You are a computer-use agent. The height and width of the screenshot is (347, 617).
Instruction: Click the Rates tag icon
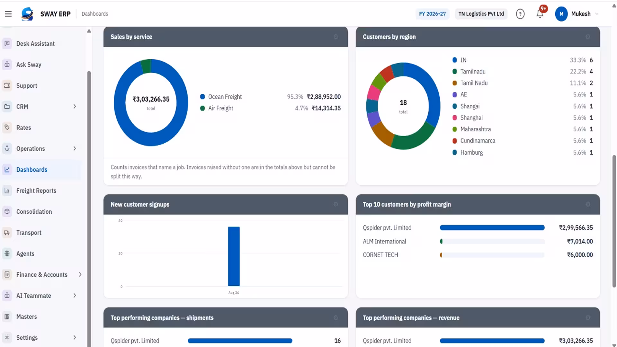tap(7, 128)
